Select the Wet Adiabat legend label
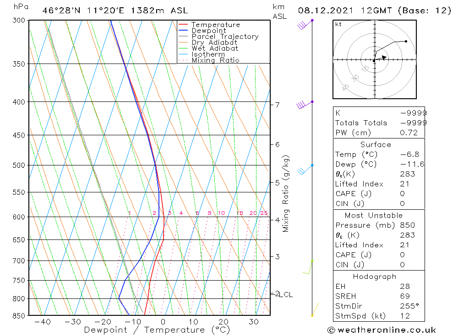The height and width of the screenshot is (335, 458). pos(215,48)
